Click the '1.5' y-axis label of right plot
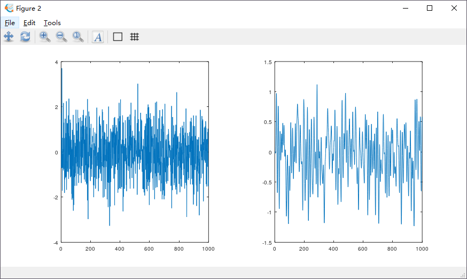467x279 pixels. pyautogui.click(x=268, y=63)
